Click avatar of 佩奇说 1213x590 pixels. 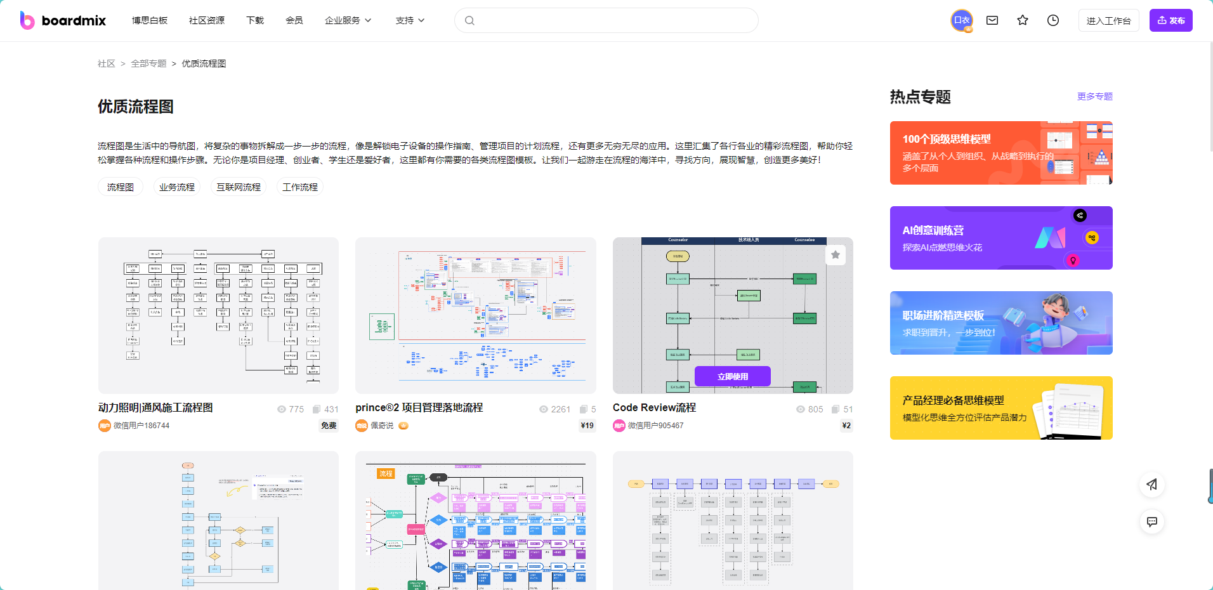click(362, 426)
